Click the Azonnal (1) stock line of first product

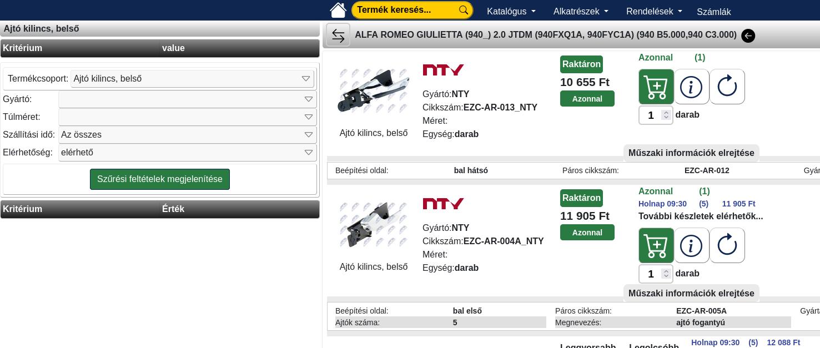pyautogui.click(x=672, y=58)
